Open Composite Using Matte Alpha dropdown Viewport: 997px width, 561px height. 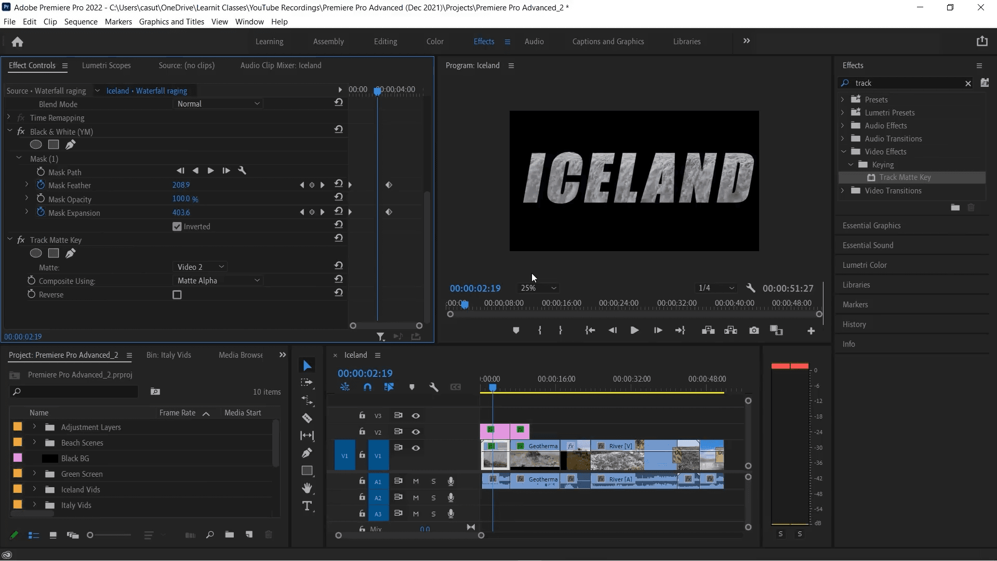(218, 281)
